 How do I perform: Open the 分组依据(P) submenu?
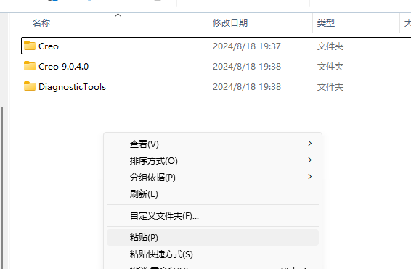point(213,177)
